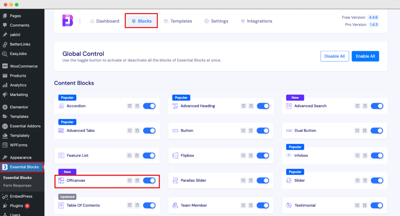The width and height of the screenshot is (400, 216).
Task: Open the documentation icon for Offcanvas block
Action: (x=137, y=181)
